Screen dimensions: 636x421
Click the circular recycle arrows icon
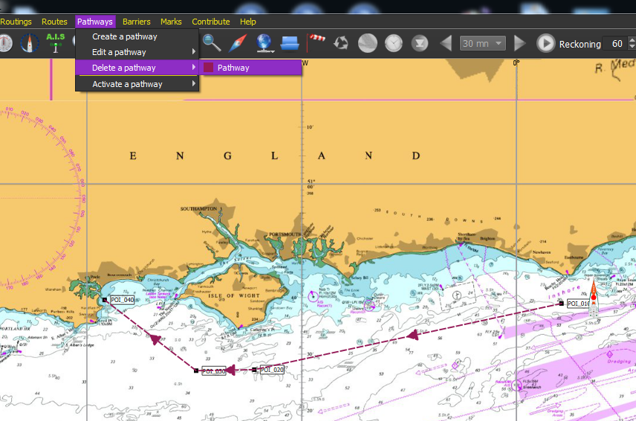point(341,43)
